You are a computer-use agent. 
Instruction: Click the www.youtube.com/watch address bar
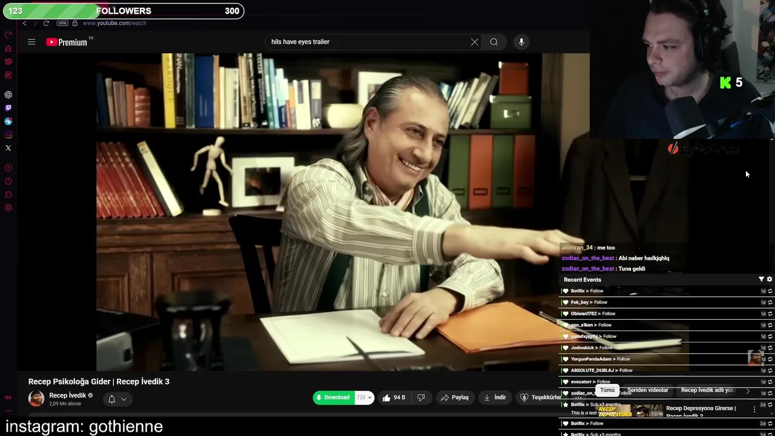[x=114, y=23]
